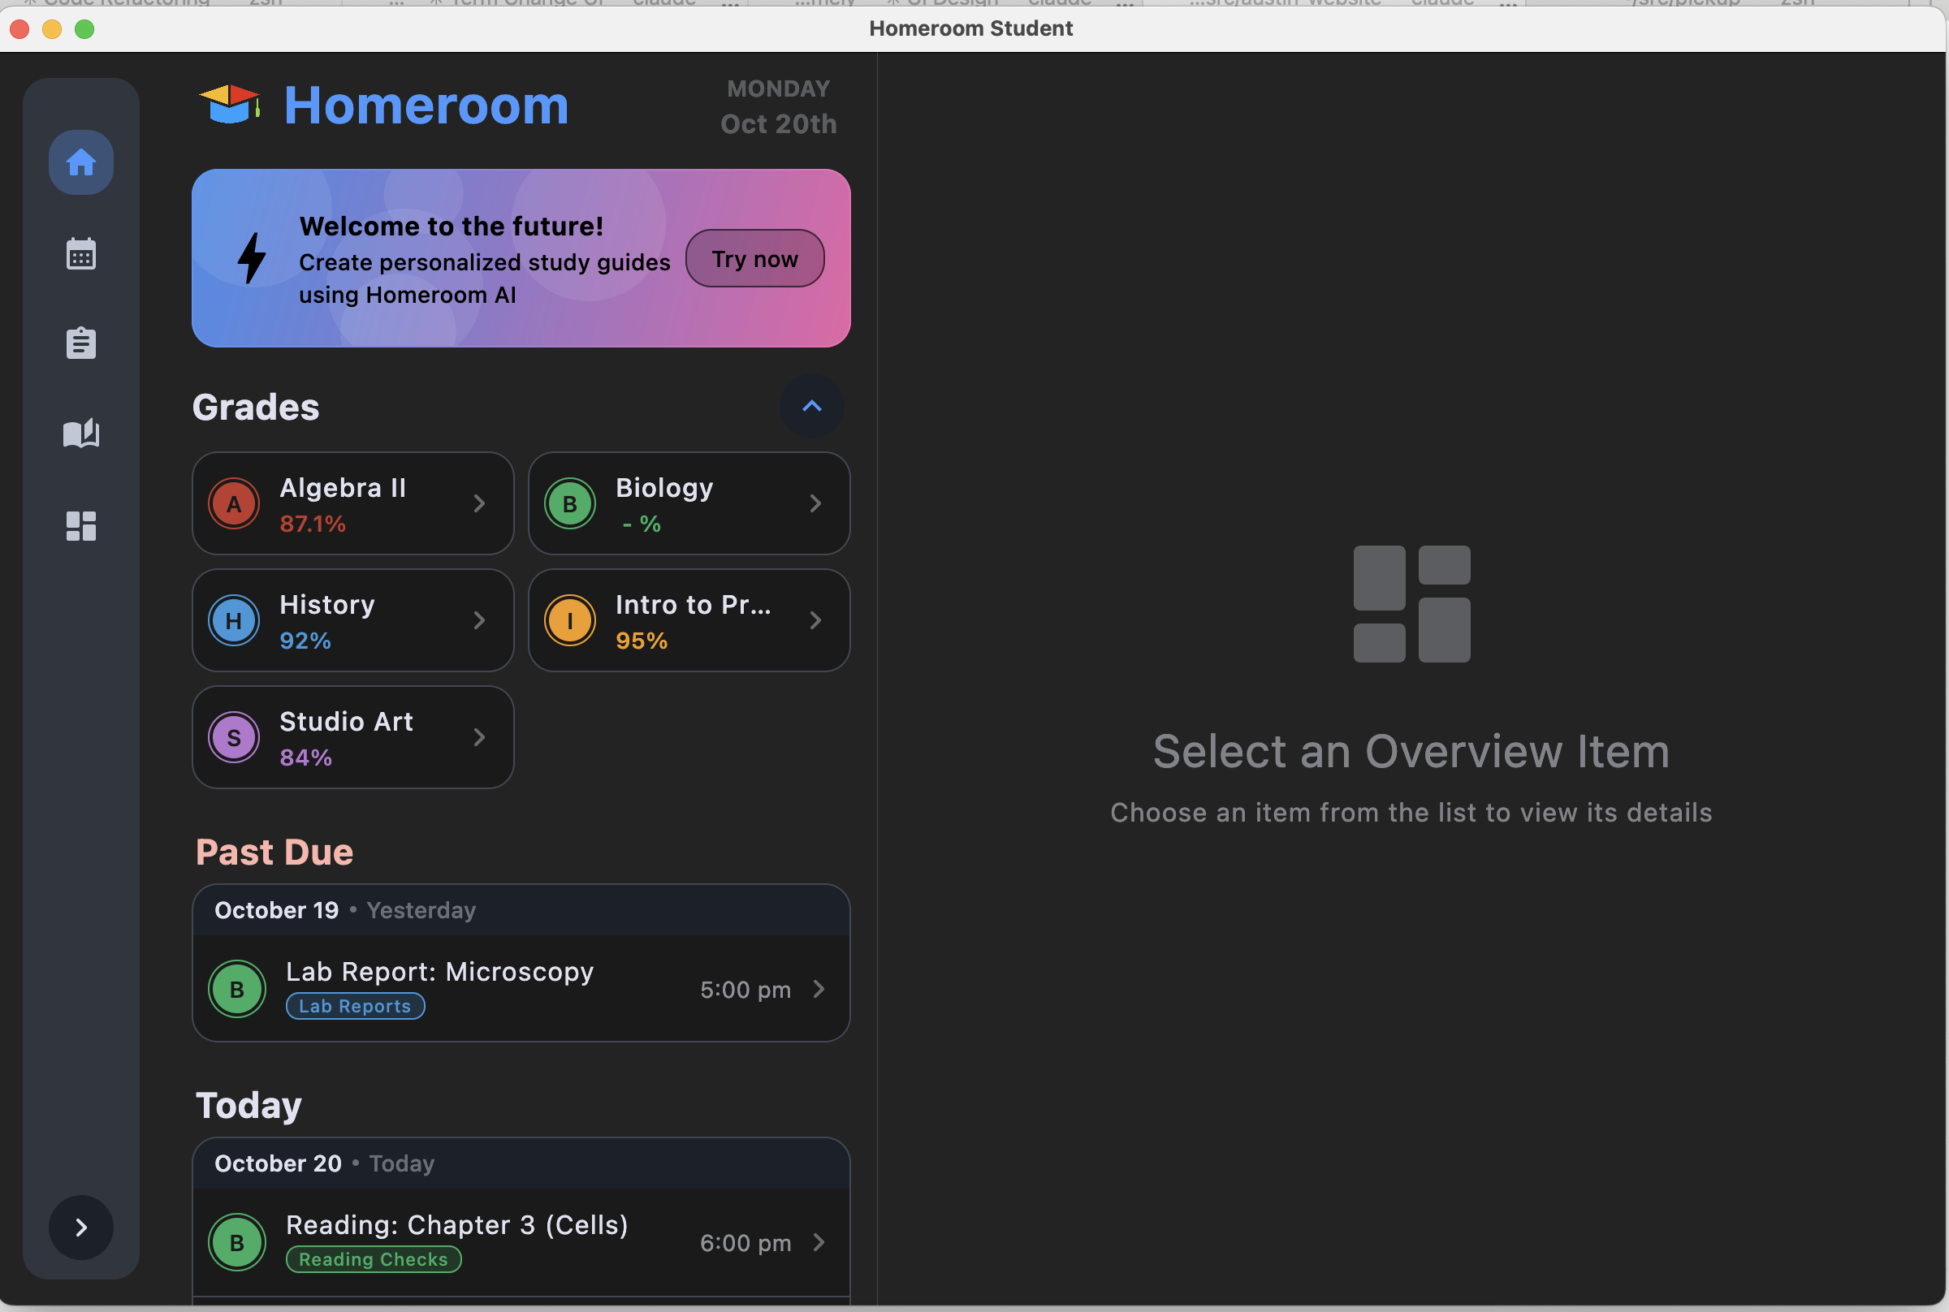Collapse the Grades section
The width and height of the screenshot is (1949, 1312).
coord(811,407)
